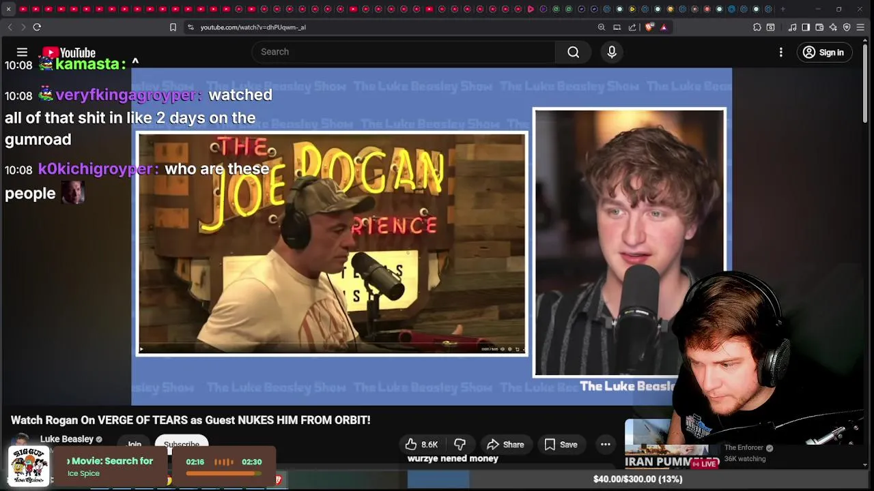874x491 pixels.
Task: Save video to playlist
Action: (x=561, y=445)
